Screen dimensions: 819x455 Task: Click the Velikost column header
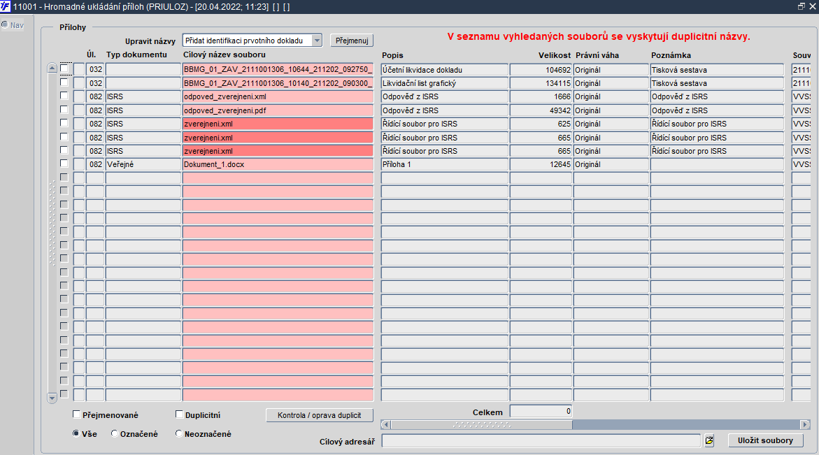555,55
